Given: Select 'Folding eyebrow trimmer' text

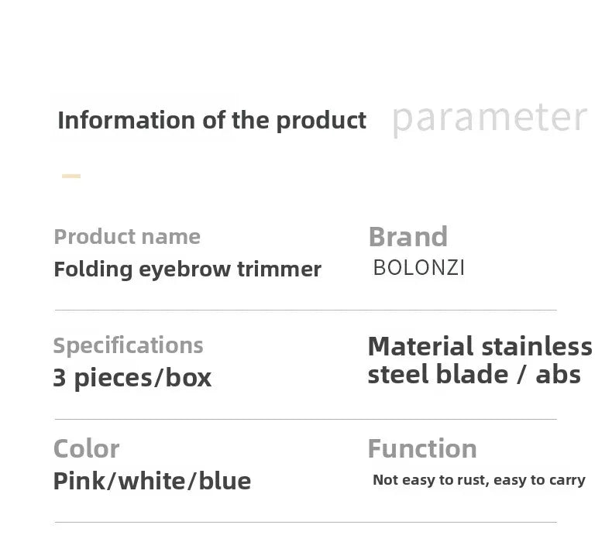Looking at the screenshot, I should pos(187,269).
